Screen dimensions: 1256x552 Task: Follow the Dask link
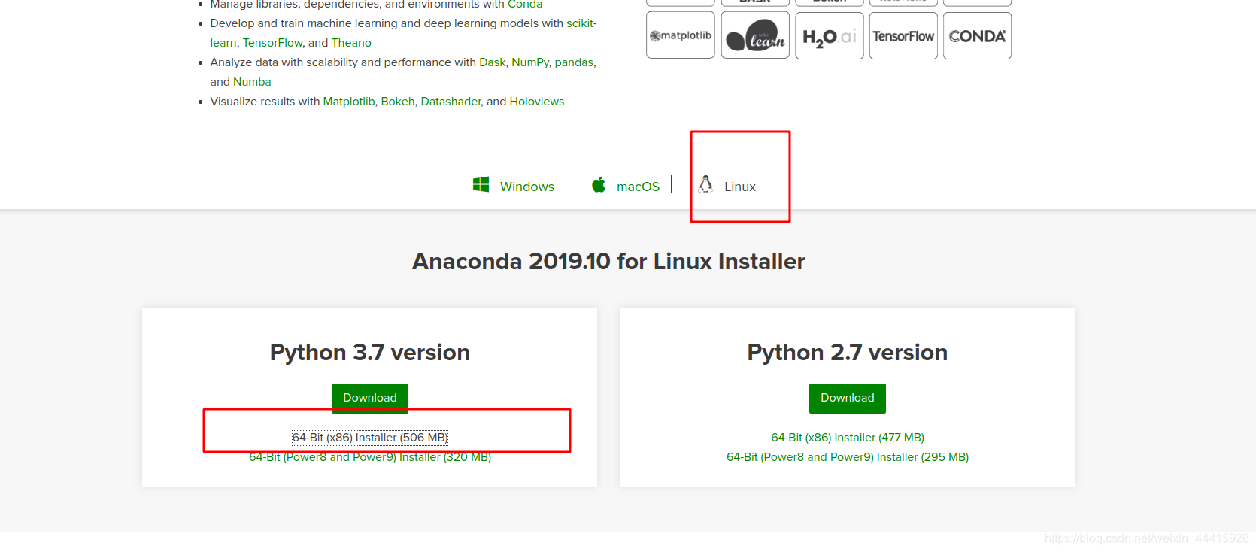493,62
